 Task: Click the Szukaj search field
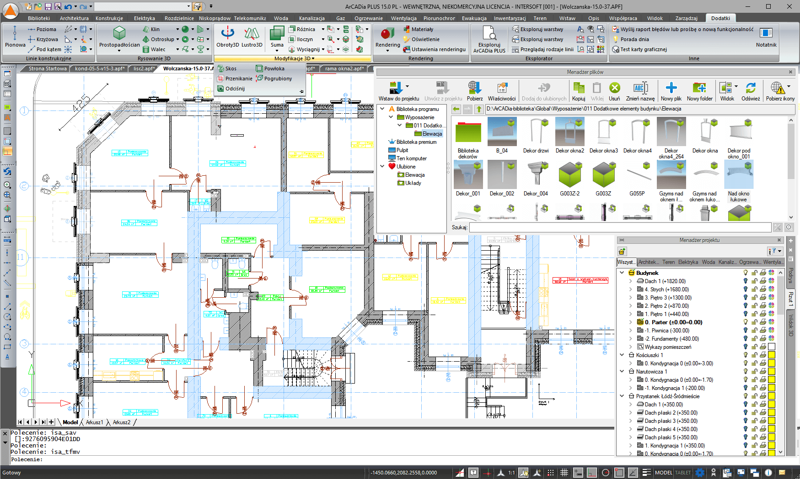point(620,227)
